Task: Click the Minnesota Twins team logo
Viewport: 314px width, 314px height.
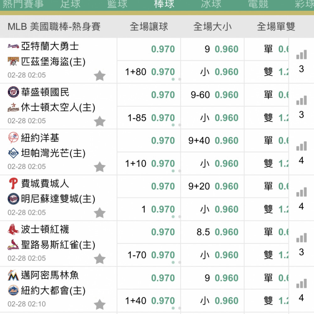Action: pyautogui.click(x=14, y=199)
